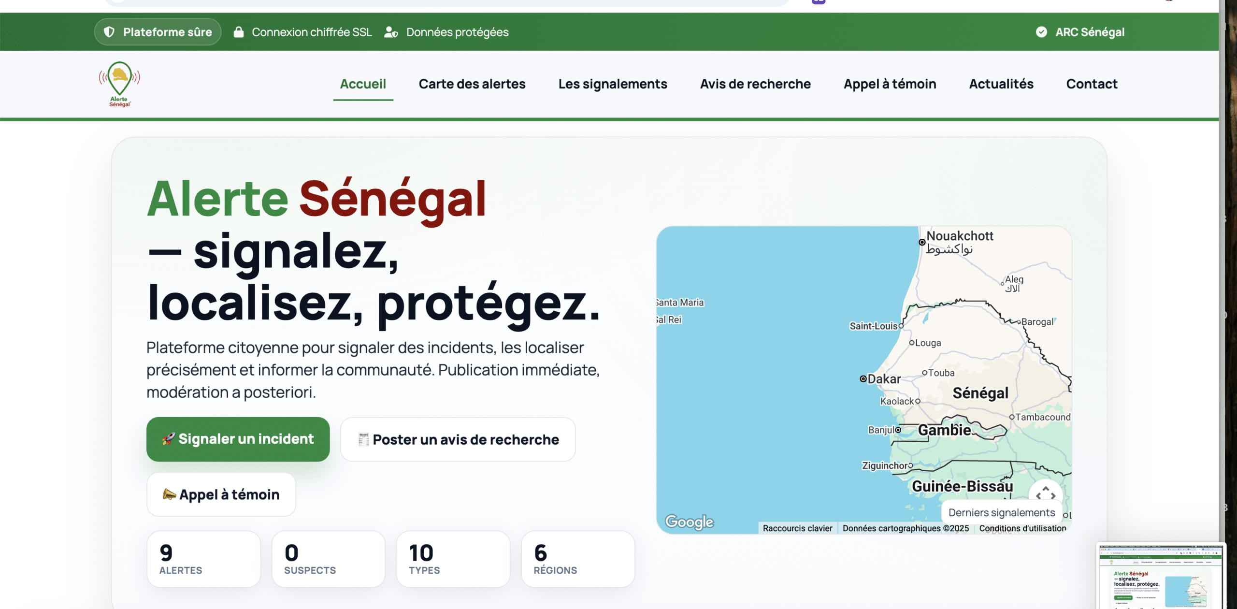Image resolution: width=1237 pixels, height=609 pixels.
Task: Go to Les signalements page
Action: (612, 84)
